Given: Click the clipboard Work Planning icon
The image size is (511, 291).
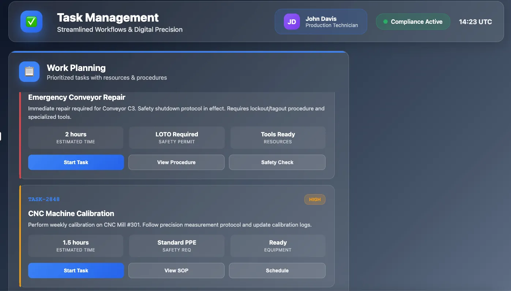Looking at the screenshot, I should click(29, 72).
